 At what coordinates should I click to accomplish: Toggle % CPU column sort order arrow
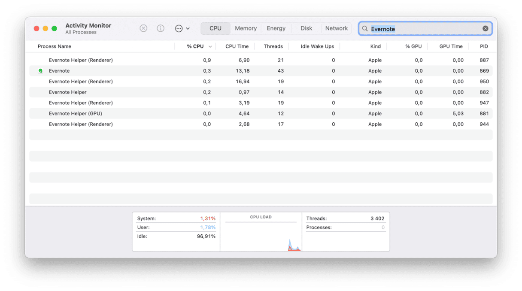coord(210,46)
